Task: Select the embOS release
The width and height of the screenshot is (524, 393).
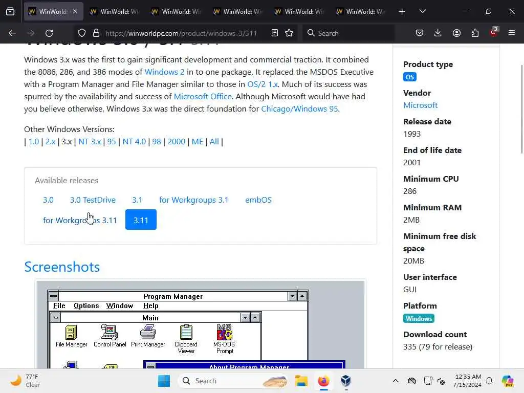Action: pyautogui.click(x=258, y=200)
